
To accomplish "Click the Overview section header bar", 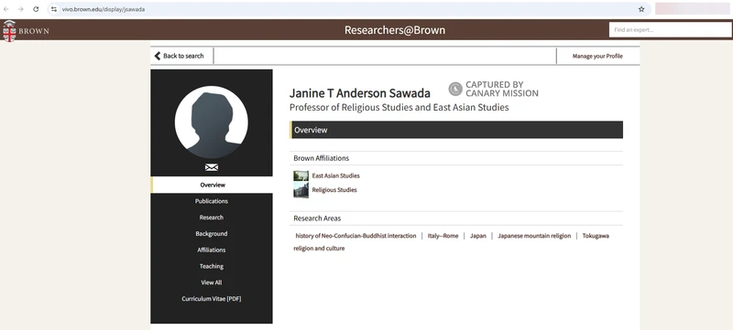I will coord(456,130).
